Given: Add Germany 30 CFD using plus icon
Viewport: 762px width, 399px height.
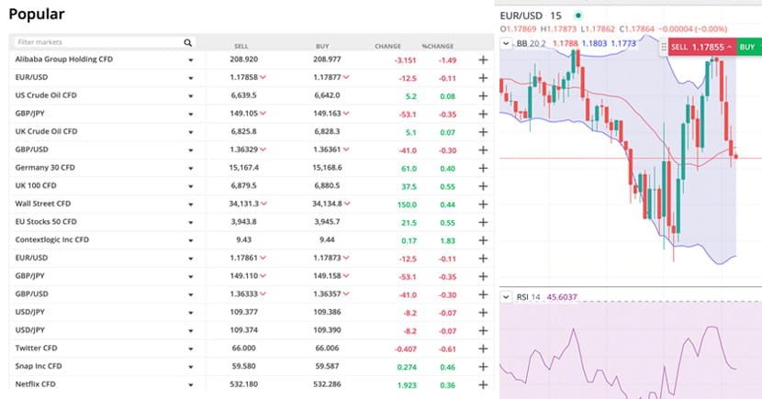Looking at the screenshot, I should click(483, 169).
